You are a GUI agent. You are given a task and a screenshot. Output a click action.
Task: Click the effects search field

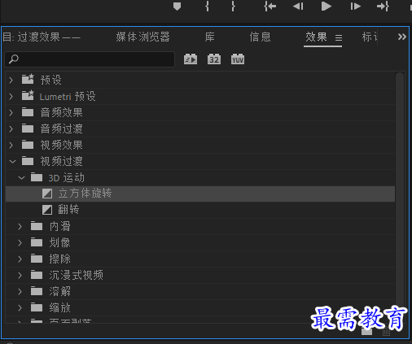[90, 59]
